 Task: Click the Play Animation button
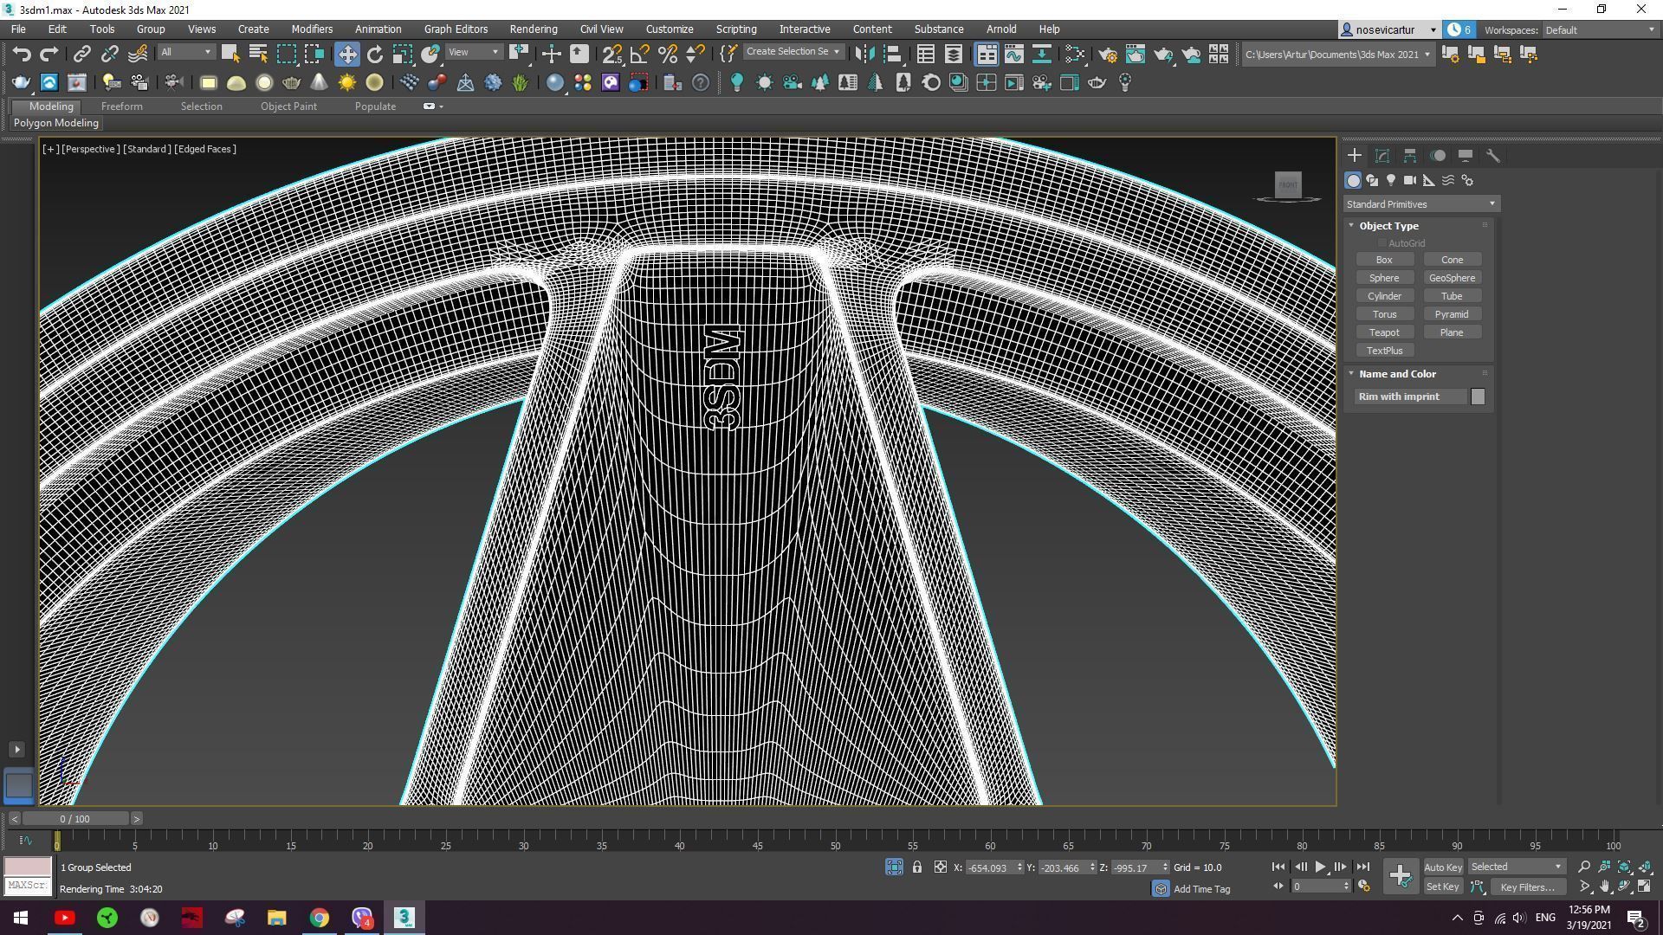[x=1319, y=867]
